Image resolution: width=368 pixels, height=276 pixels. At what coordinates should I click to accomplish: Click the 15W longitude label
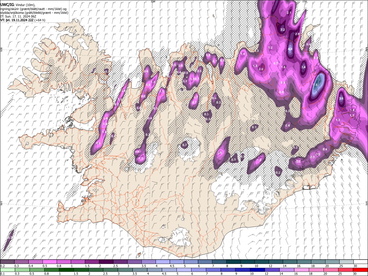click(x=304, y=1)
